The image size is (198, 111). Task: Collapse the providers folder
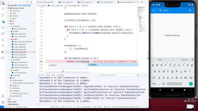tap(16, 60)
